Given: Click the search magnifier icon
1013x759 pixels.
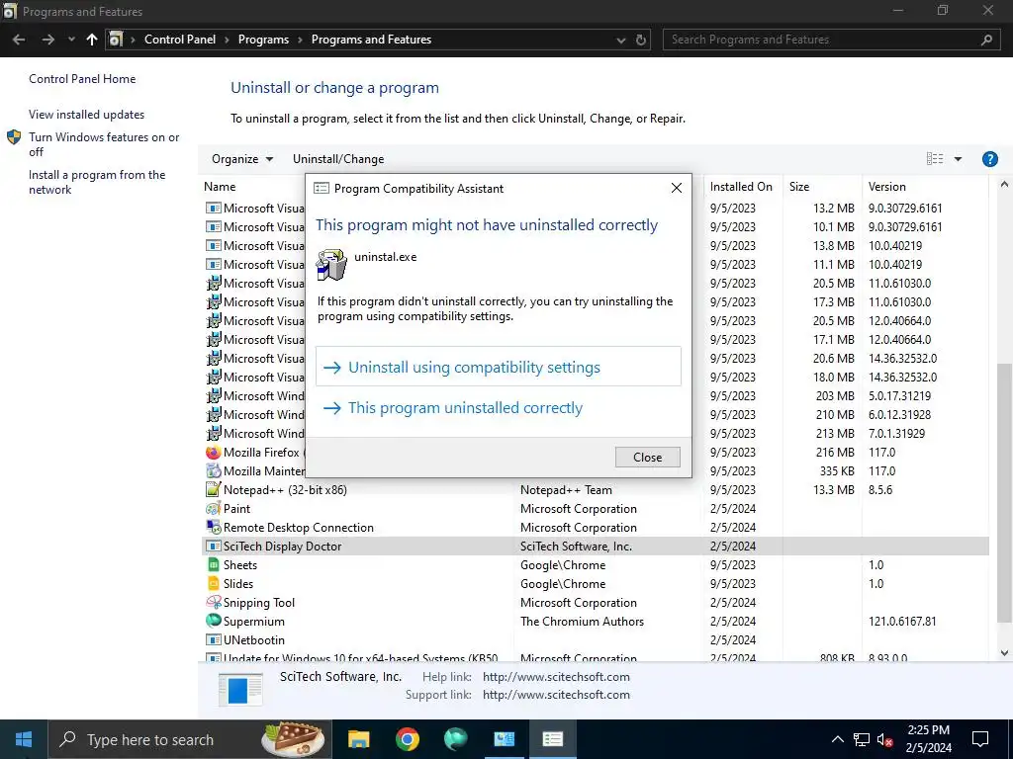Looking at the screenshot, I should pyautogui.click(x=986, y=40).
